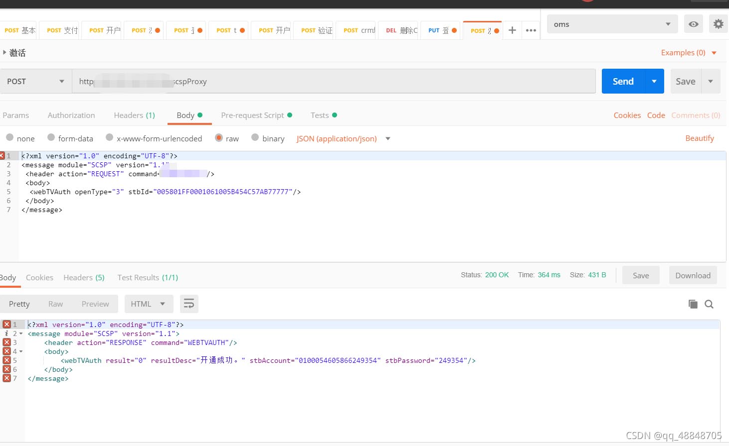This screenshot has height=446, width=729.
Task: Click error marker on response line 7
Action: click(x=6, y=378)
